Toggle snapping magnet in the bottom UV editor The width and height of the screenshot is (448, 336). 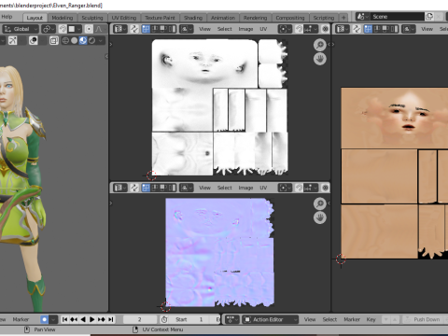click(x=299, y=188)
